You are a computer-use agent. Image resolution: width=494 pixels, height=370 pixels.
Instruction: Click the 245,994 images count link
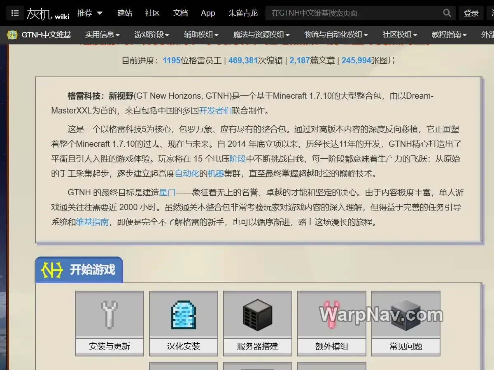(356, 60)
